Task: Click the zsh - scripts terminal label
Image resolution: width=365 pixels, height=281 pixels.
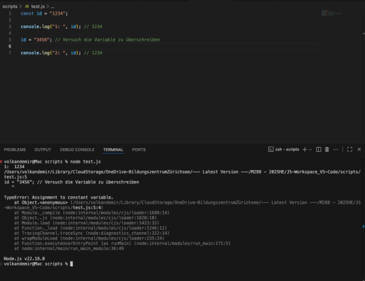Action: tap(287, 149)
